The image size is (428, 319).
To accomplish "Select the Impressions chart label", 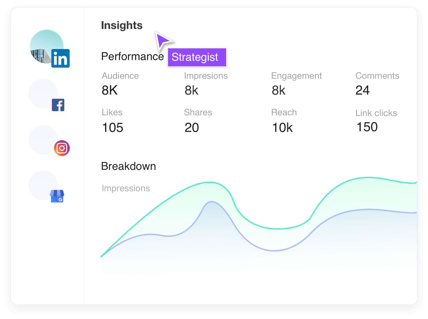I will [126, 188].
